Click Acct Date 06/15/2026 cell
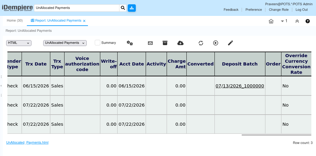This screenshot has width=316, height=156. point(131,86)
